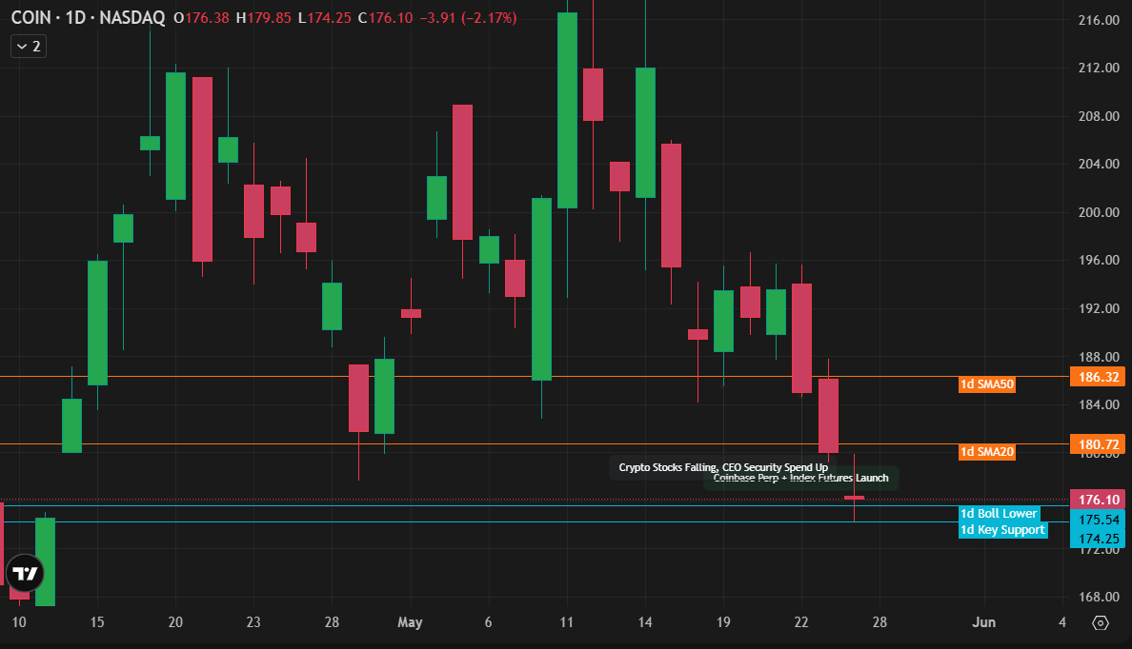Click the 174.25 Key Support price tag

(x=1098, y=539)
